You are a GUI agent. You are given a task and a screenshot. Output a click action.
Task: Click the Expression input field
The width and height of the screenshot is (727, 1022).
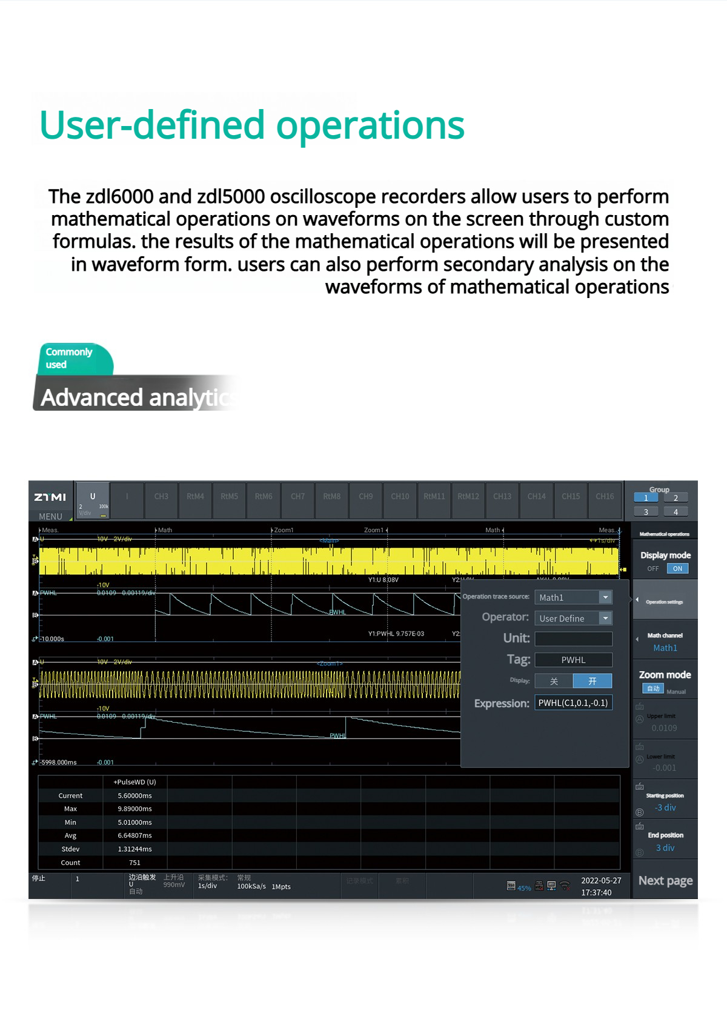(x=573, y=703)
